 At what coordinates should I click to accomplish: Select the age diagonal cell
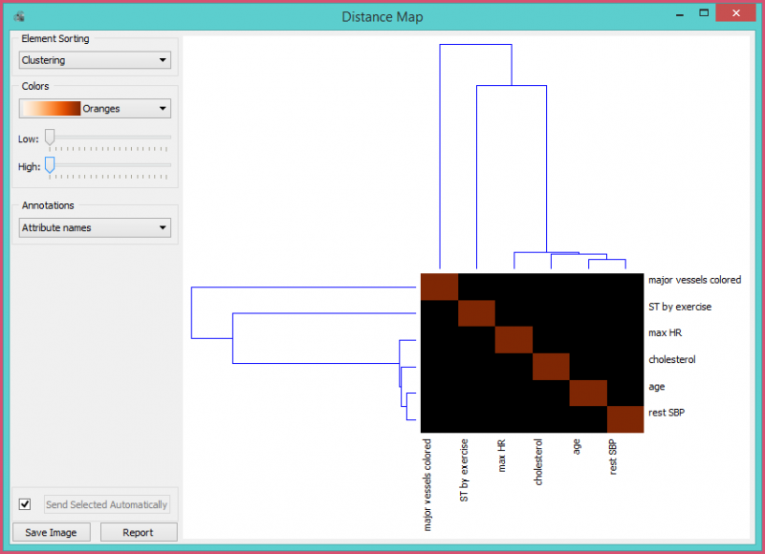coord(588,393)
